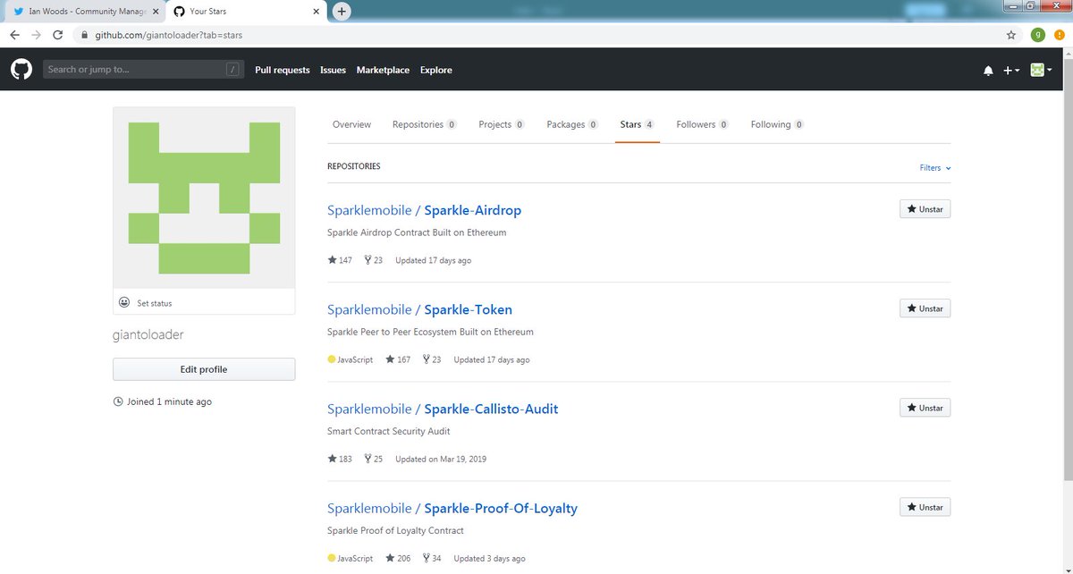Unstar the Sparkle-Token repository

(x=925, y=308)
